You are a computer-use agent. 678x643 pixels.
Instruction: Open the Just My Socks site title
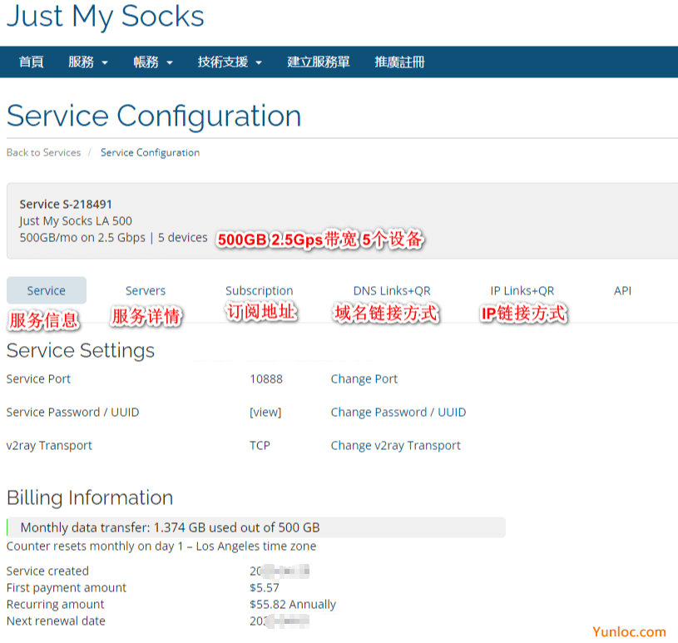point(105,17)
